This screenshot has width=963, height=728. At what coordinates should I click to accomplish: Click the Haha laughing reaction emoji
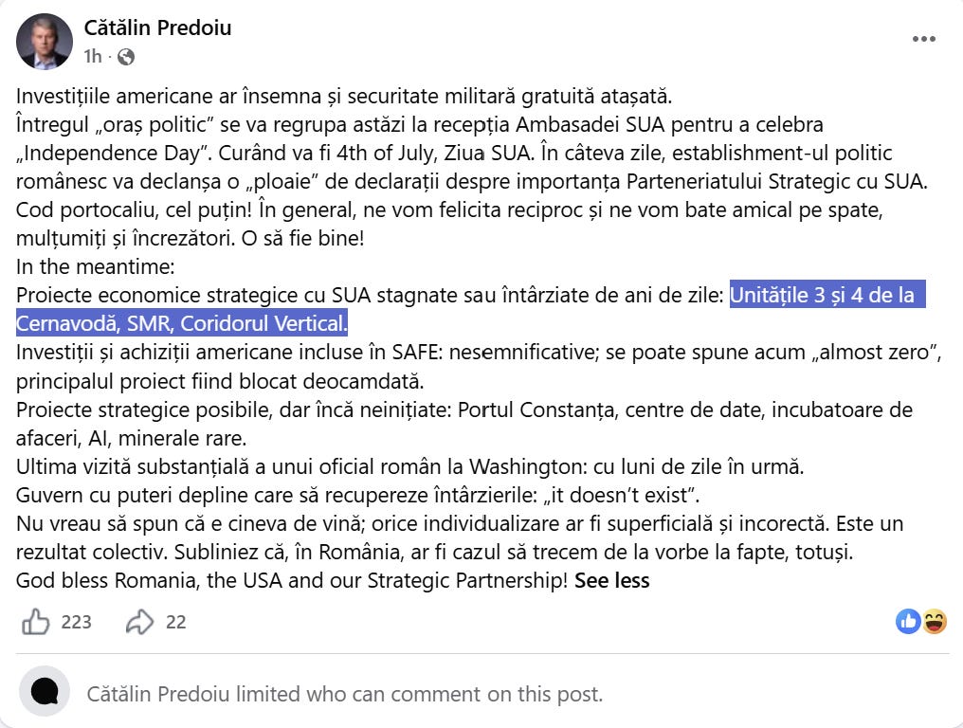click(x=935, y=622)
